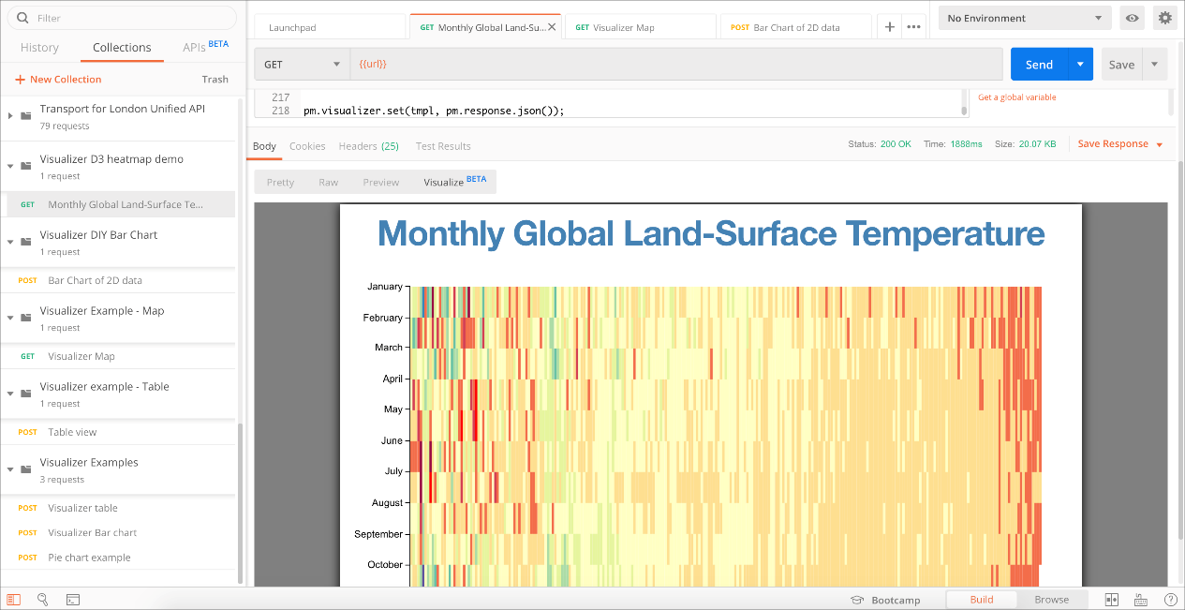Viewport: 1185px width, 610px height.
Task: Open environment quick look eye icon
Action: pos(1133,18)
